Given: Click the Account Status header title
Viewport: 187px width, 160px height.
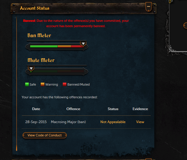Looking at the screenshot, I should pyautogui.click(x=34, y=8).
